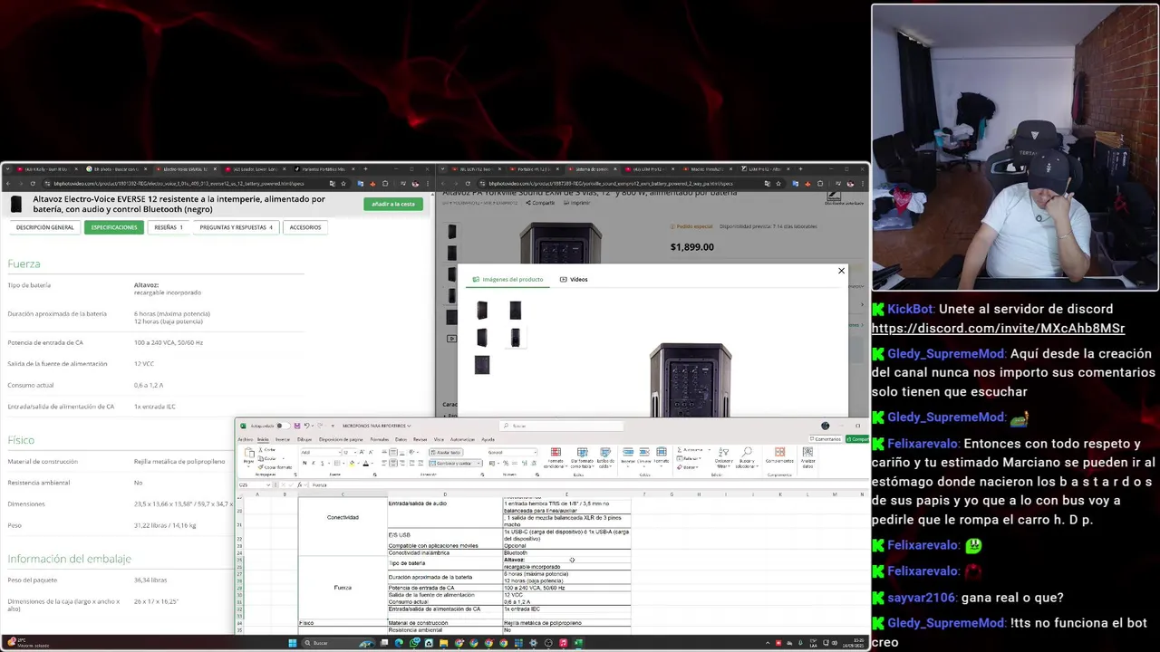This screenshot has width=1160, height=652.
Task: Open the font name dropdown
Action: [340, 452]
